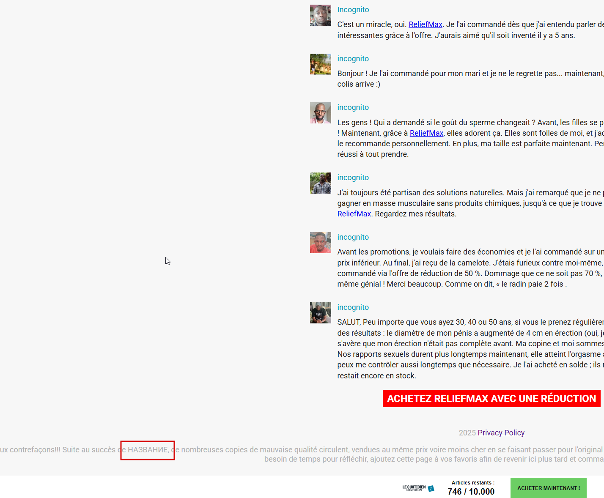This screenshot has width=604, height=498.
Task: Click the "НАЗВАНИЕ" placeholder word in disclaimer
Action: [x=148, y=450]
